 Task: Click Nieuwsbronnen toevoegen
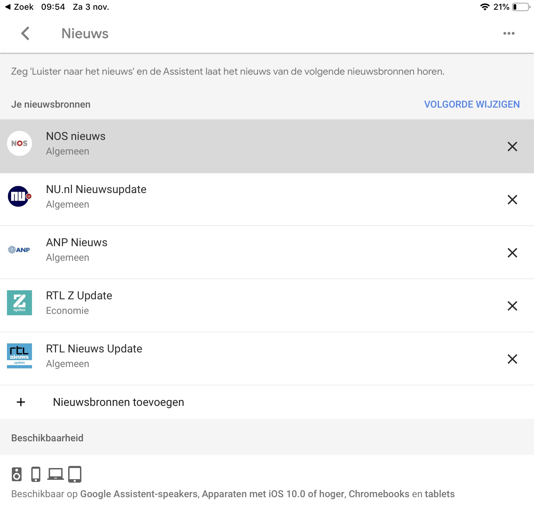pyautogui.click(x=119, y=402)
